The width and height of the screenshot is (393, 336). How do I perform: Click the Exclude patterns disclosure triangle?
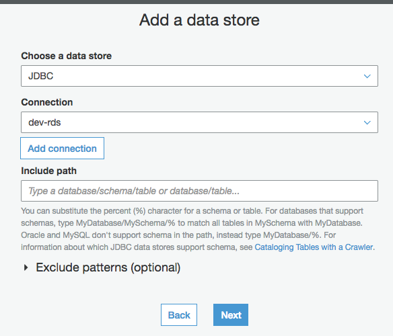coord(26,267)
